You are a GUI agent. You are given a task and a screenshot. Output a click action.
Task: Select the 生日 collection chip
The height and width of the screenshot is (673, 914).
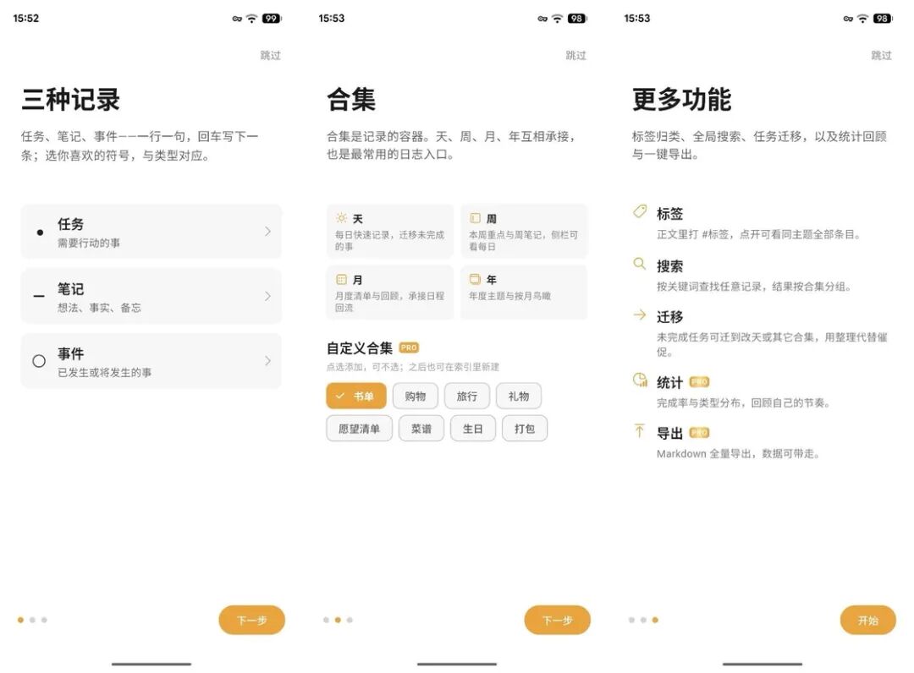point(473,429)
